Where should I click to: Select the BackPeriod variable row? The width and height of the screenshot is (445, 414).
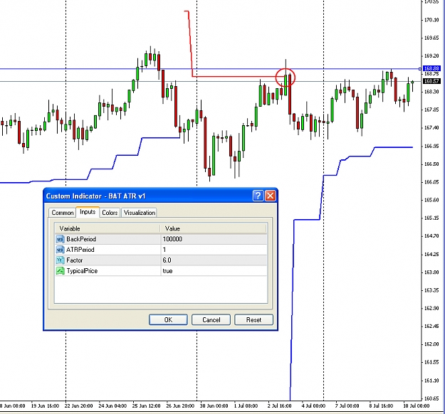point(161,239)
